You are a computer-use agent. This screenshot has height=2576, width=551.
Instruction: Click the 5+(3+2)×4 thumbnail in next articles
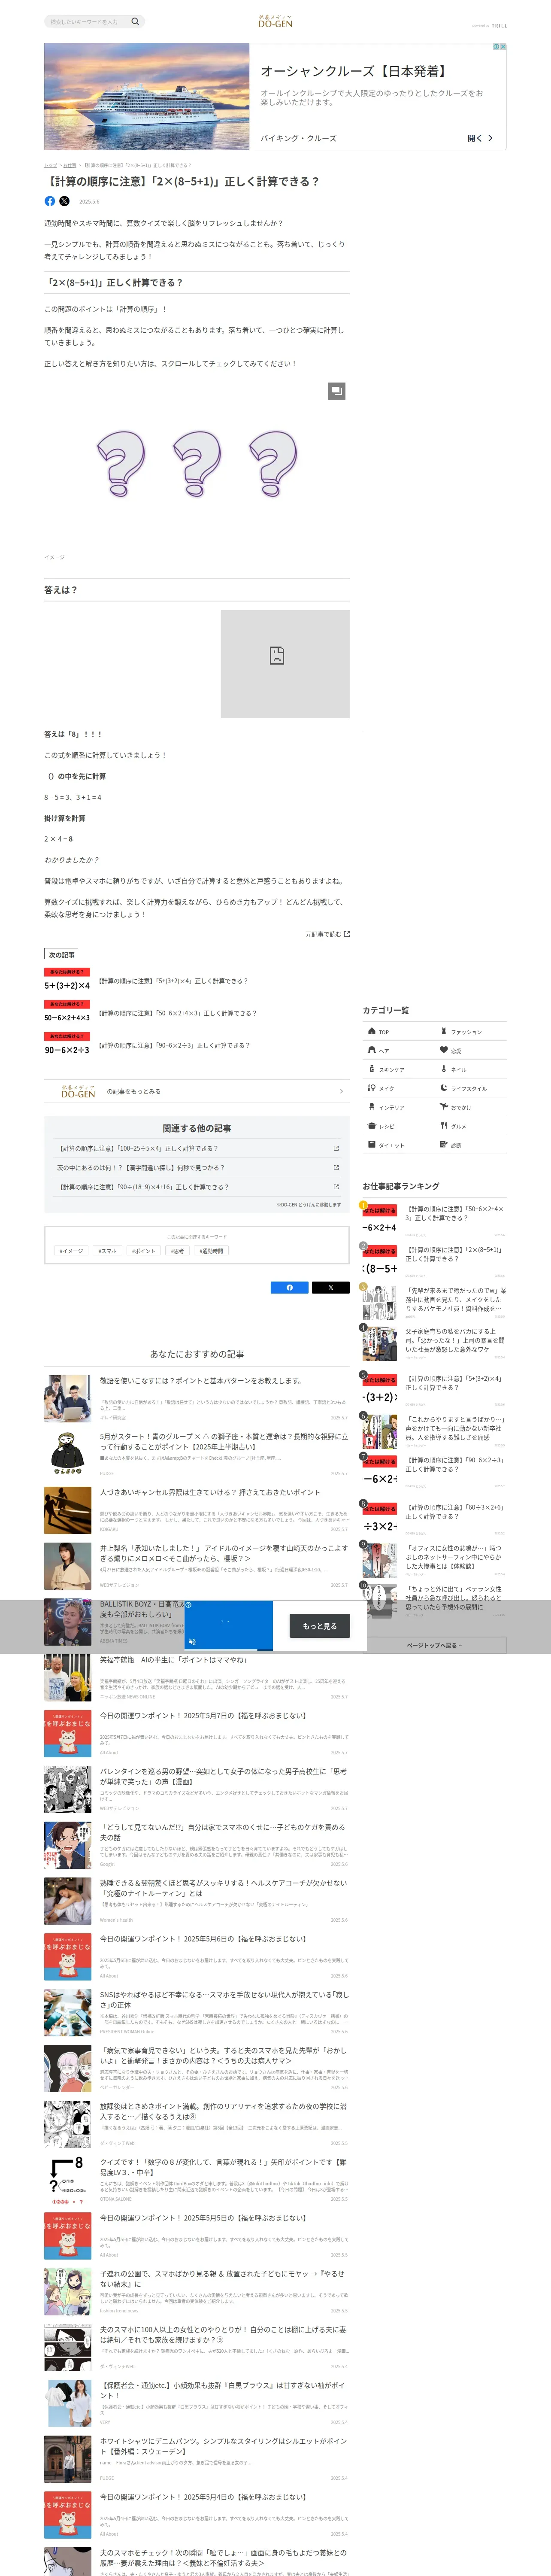67,981
